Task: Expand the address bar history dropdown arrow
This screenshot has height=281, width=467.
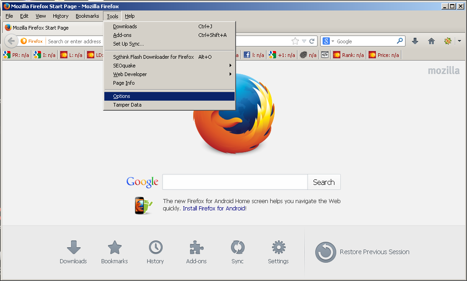Action: pyautogui.click(x=304, y=41)
